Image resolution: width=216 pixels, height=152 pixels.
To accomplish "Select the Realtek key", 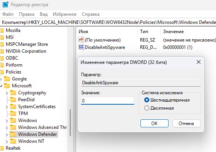I will click(x=13, y=148).
